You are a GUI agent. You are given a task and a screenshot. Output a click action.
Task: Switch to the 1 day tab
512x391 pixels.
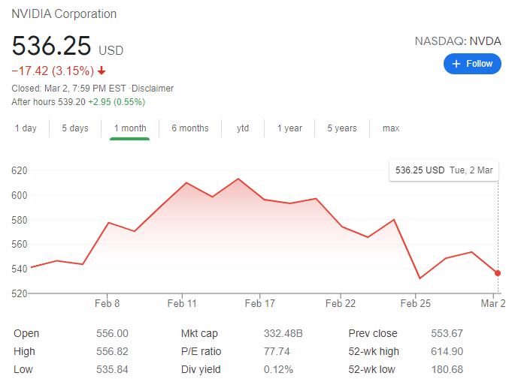(26, 128)
